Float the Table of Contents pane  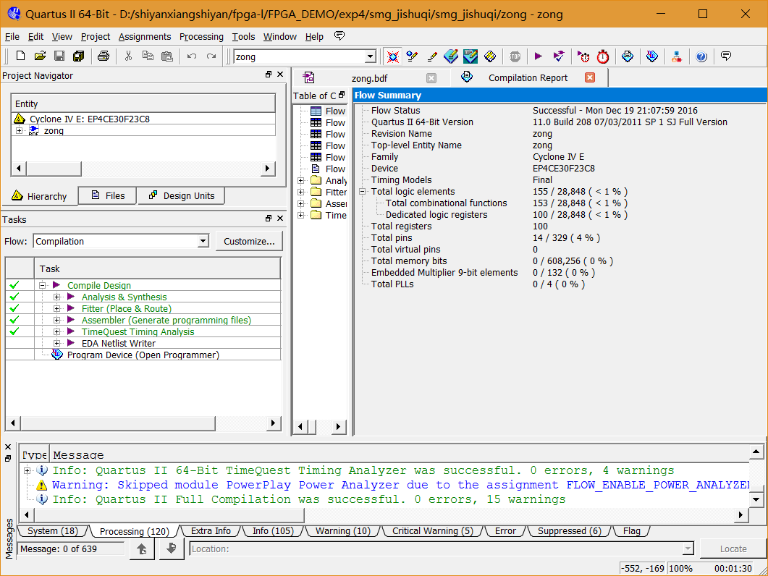(x=342, y=95)
